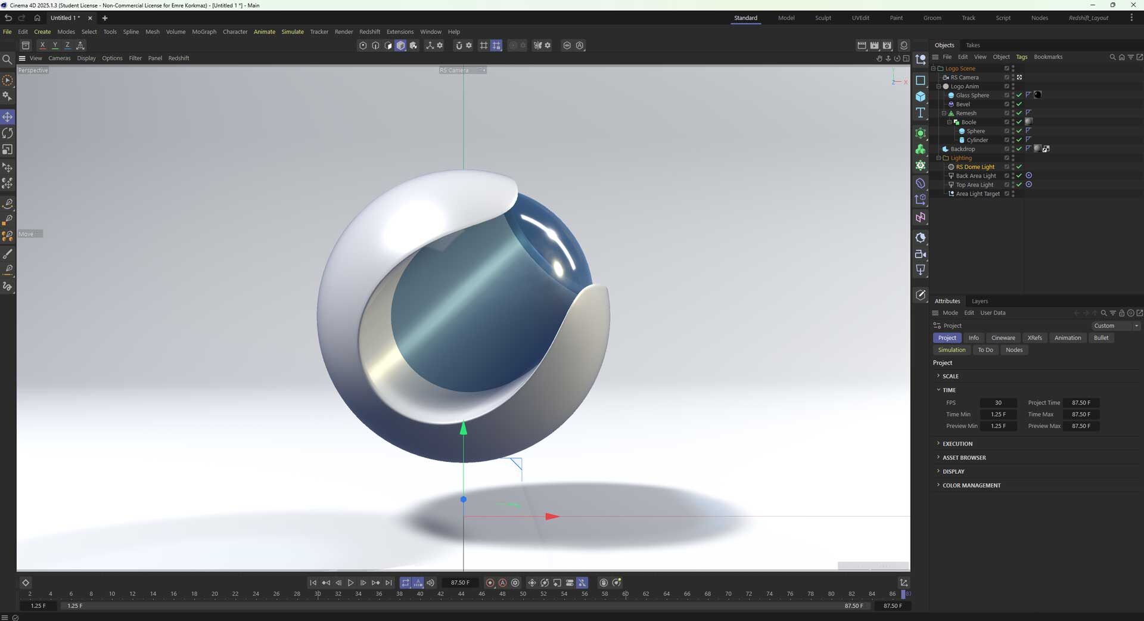Toggle the X axis lock
The height and width of the screenshot is (621, 1144).
tap(42, 45)
